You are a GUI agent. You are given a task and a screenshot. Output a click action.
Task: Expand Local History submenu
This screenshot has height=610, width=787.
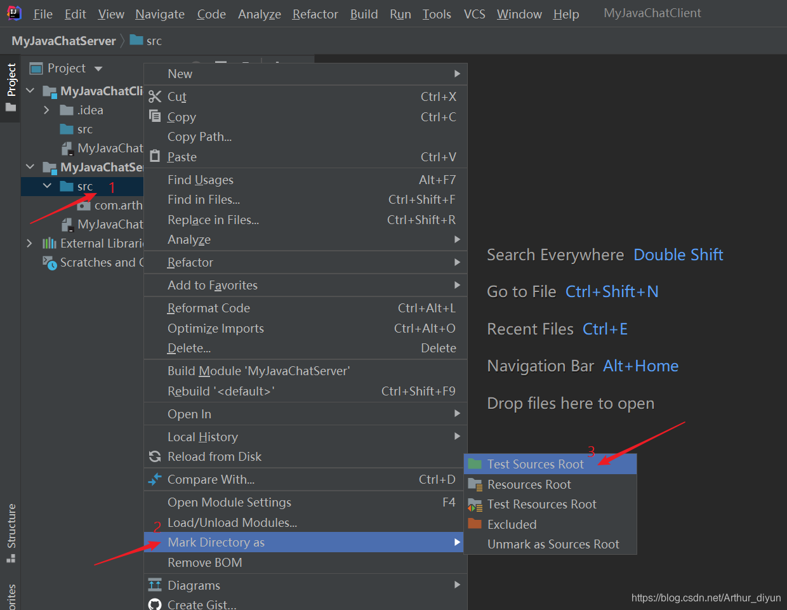pyautogui.click(x=458, y=436)
